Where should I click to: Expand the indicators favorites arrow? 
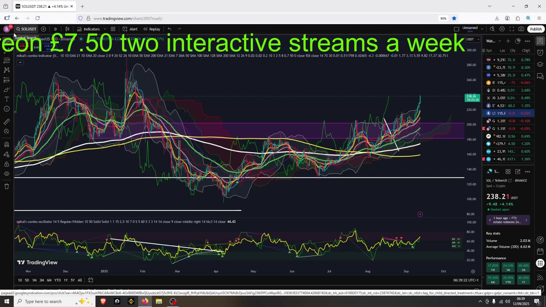[105, 29]
